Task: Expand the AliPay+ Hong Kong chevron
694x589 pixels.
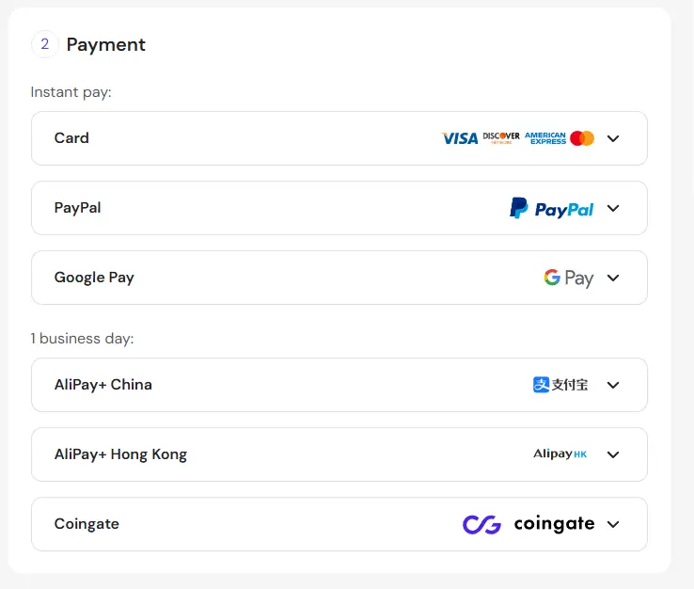Action: [613, 454]
